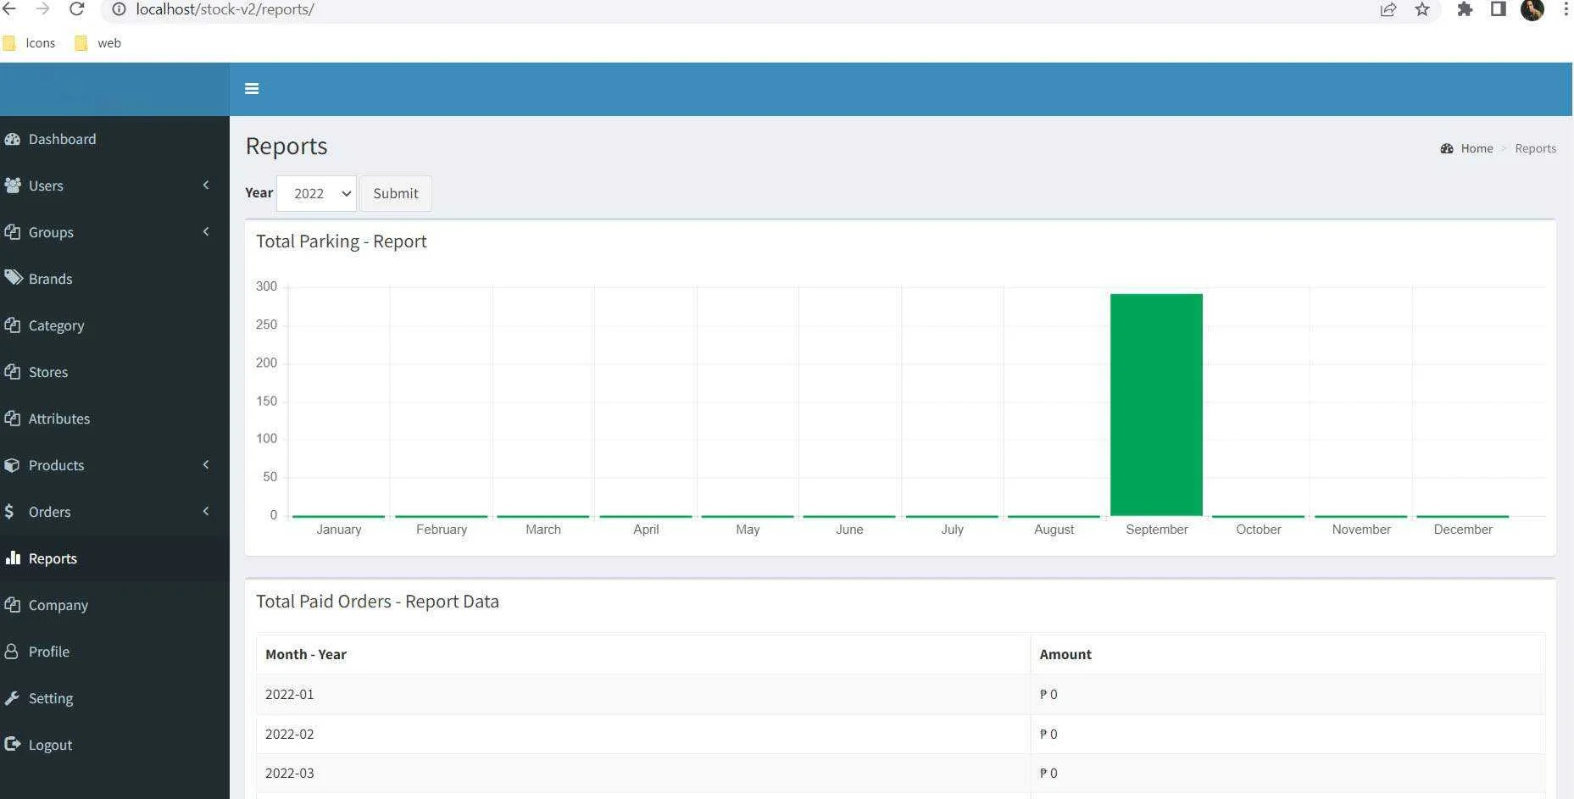The height and width of the screenshot is (799, 1574).
Task: Open the Icons bookmark folder
Action: pos(30,43)
